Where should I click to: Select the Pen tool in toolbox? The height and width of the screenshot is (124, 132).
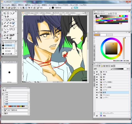[x=5, y=23]
